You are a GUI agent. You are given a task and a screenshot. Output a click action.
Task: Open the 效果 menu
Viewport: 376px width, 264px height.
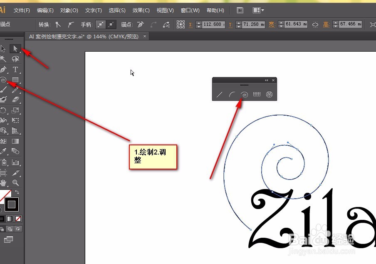pyautogui.click(x=141, y=10)
